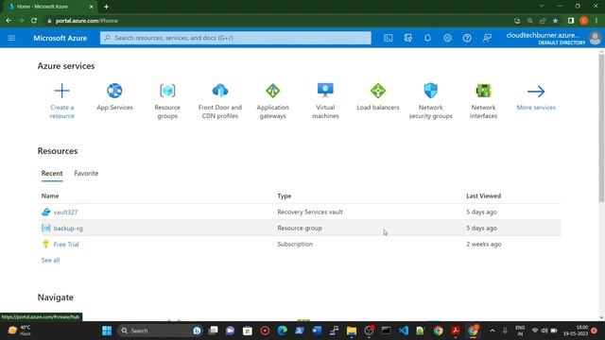
Task: Open the vault327 link
Action: (65, 212)
